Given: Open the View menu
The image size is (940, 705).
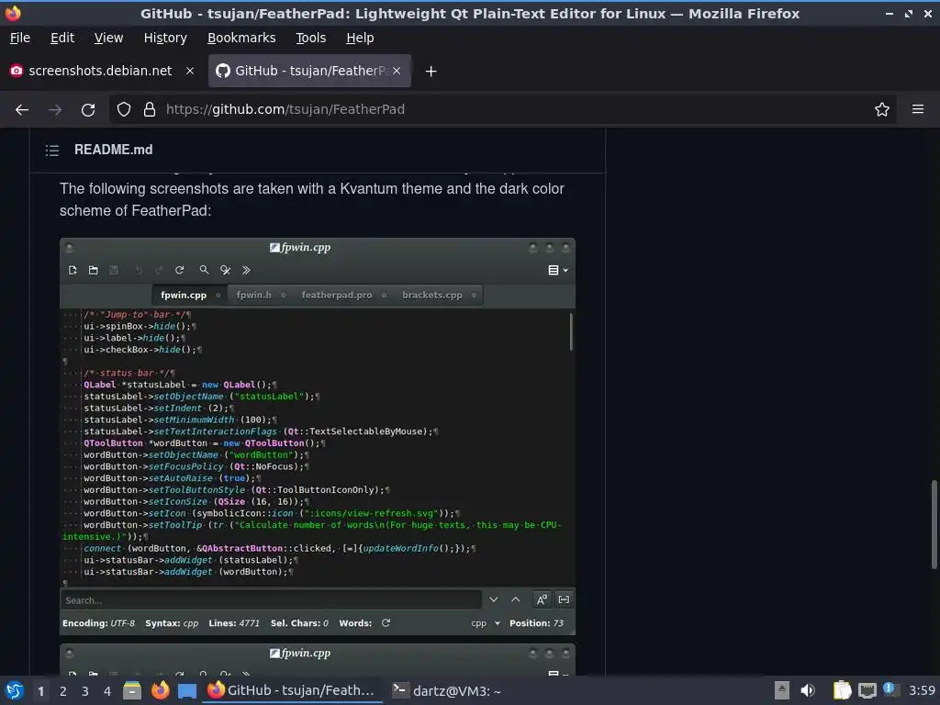Looking at the screenshot, I should pyautogui.click(x=108, y=38).
